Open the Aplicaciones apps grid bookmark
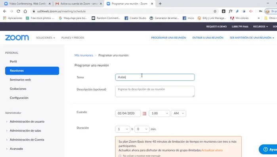The image size is (277, 157). coord(13,18)
